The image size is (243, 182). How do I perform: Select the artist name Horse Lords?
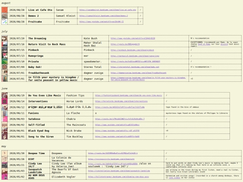point(75,102)
